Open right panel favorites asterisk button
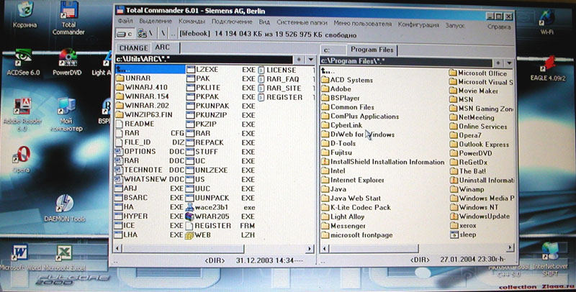Screen dimensions: 576x292 pos(498,63)
